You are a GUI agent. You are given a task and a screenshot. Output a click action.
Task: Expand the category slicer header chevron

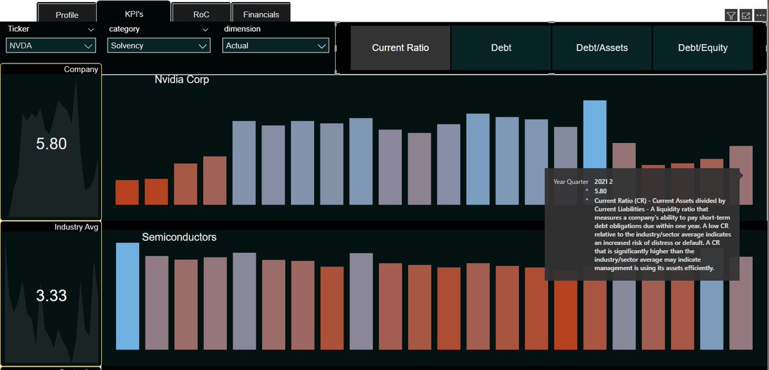205,29
